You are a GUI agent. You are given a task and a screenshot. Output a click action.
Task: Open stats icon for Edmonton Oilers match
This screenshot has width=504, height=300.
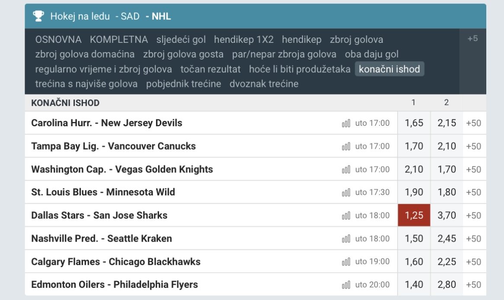click(x=346, y=285)
